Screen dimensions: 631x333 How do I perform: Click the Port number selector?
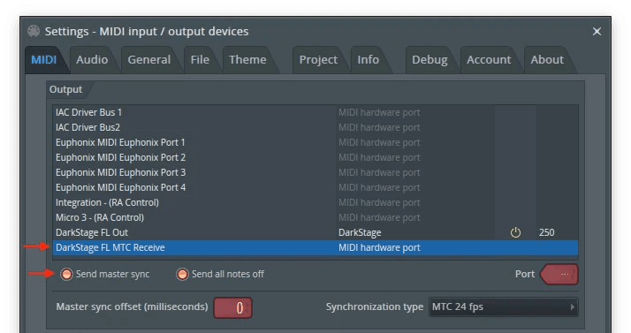click(x=559, y=275)
